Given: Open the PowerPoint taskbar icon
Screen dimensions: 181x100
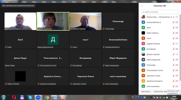Looking at the screenshot, I should pos(63,97).
